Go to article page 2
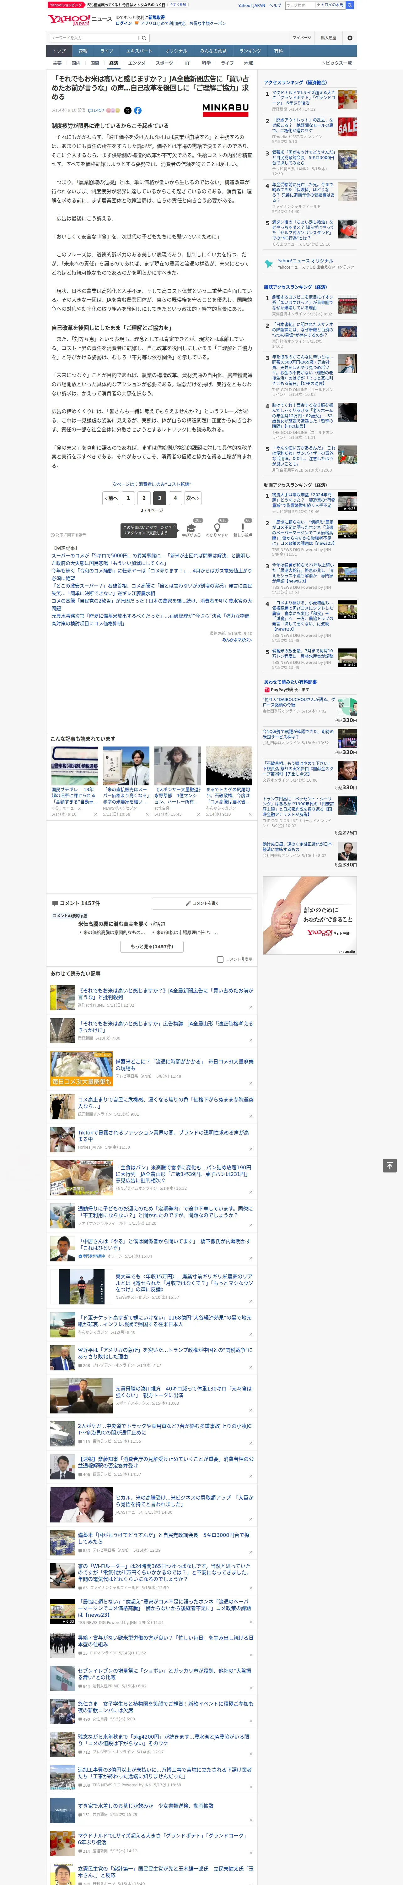The height and width of the screenshot is (1885, 403). pyautogui.click(x=144, y=498)
